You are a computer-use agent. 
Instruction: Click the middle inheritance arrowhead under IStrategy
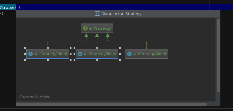coord(97,35)
